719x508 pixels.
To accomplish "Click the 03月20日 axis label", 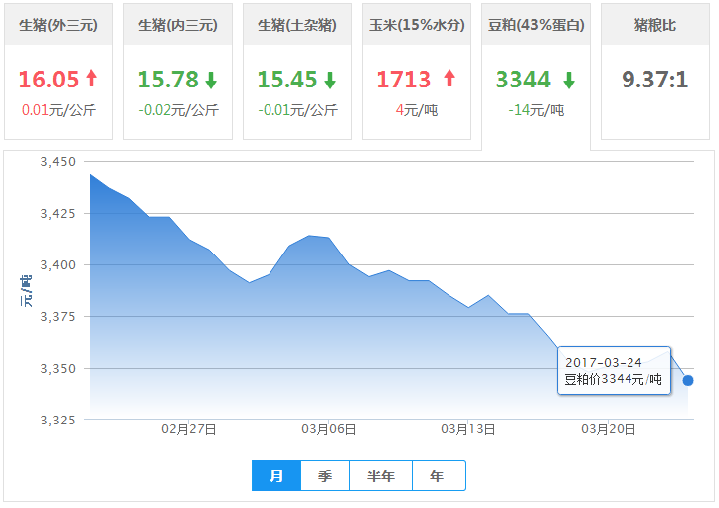I will (x=608, y=429).
